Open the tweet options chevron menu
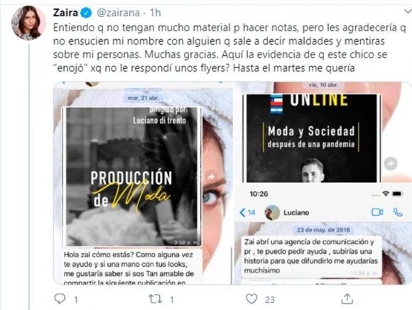 click(408, 11)
